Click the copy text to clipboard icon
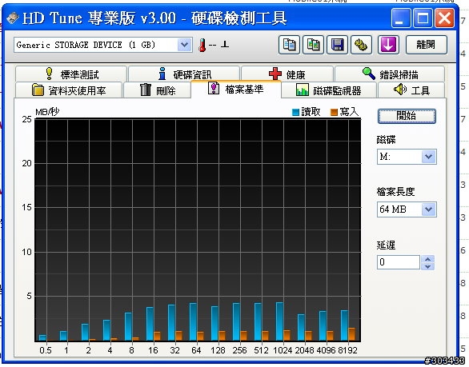Image resolution: width=469 pixels, height=367 pixels. (289, 45)
